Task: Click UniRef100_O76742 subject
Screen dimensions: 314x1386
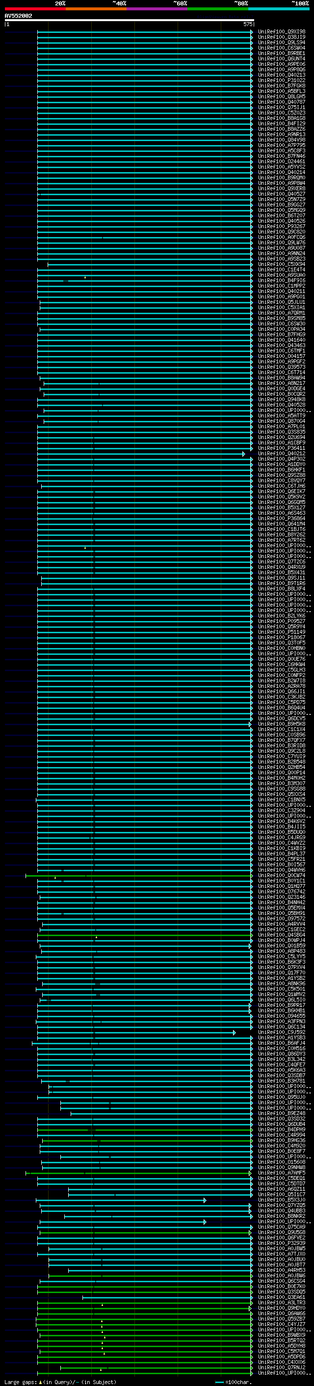Action: pos(282,891)
